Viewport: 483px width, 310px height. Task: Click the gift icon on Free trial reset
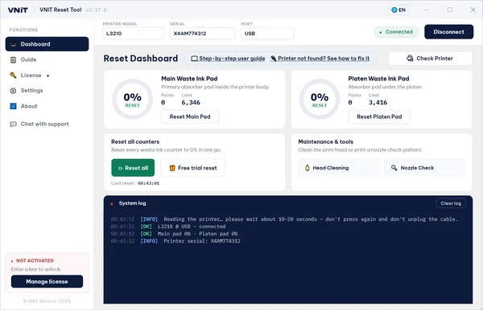[x=172, y=168]
